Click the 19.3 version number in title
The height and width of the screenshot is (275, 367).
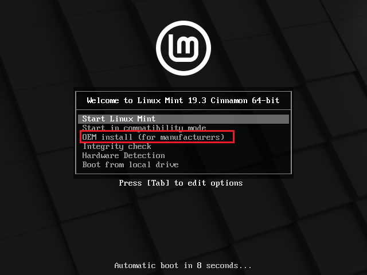[x=197, y=101]
